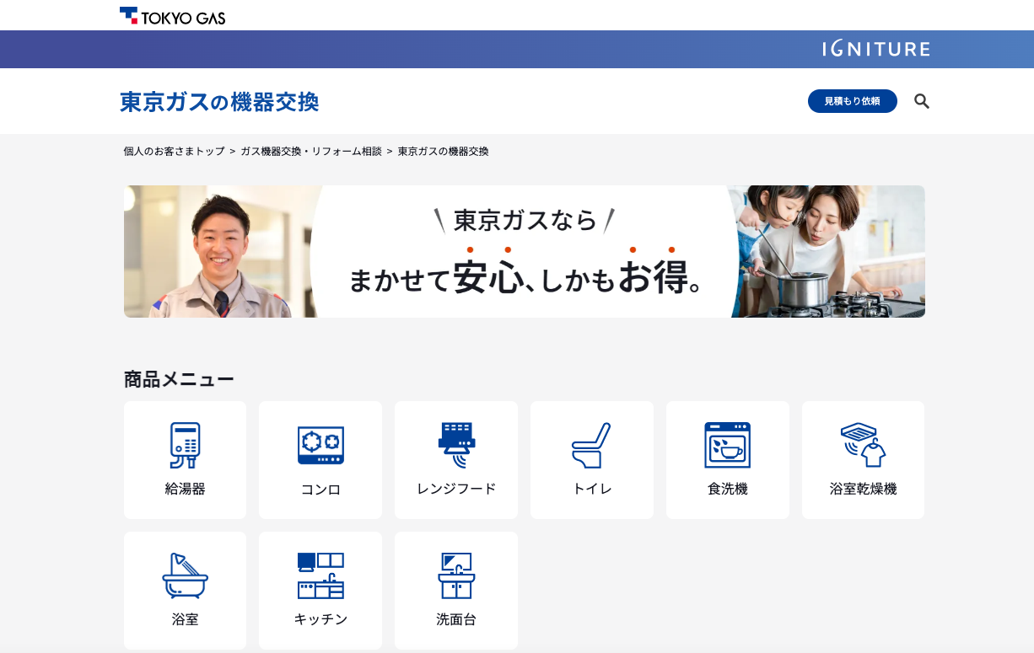Click the レンジフード range hood icon
Viewport: 1034px width, 653px height.
(456, 445)
